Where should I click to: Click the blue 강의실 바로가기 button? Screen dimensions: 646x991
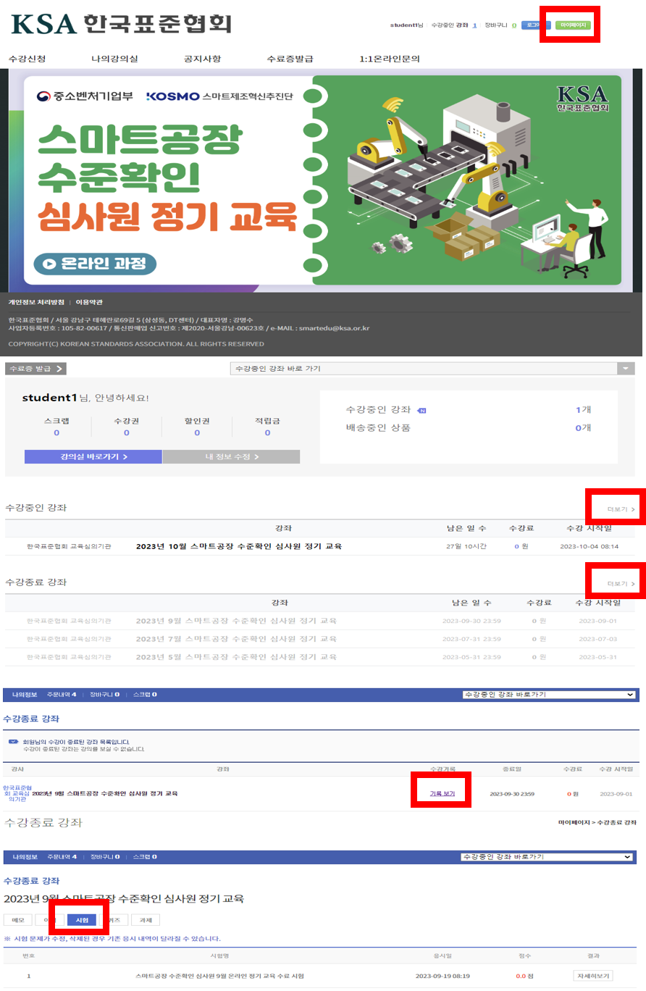[x=93, y=457]
